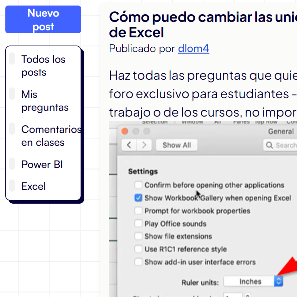Click the icon beside Power BI
This screenshot has width=297, height=297.
(12, 164)
